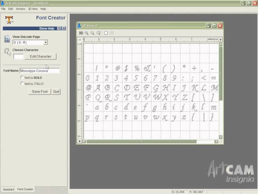Screen dimensions: 258x194
Task: Click the Show Help link
Action: pyautogui.click(x=47, y=28)
